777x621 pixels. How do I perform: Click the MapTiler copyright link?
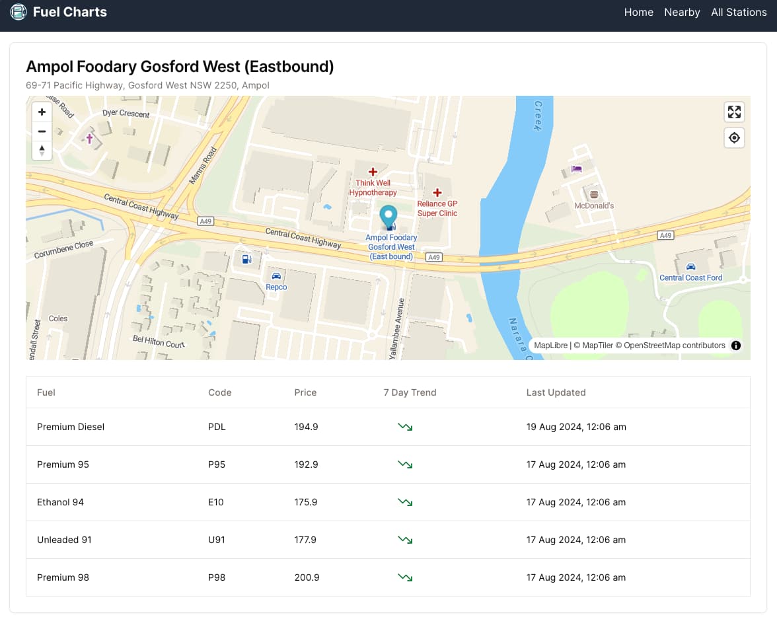point(596,346)
